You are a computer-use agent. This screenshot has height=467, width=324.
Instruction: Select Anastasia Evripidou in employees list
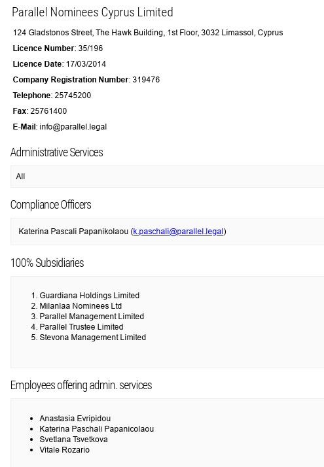tap(75, 419)
